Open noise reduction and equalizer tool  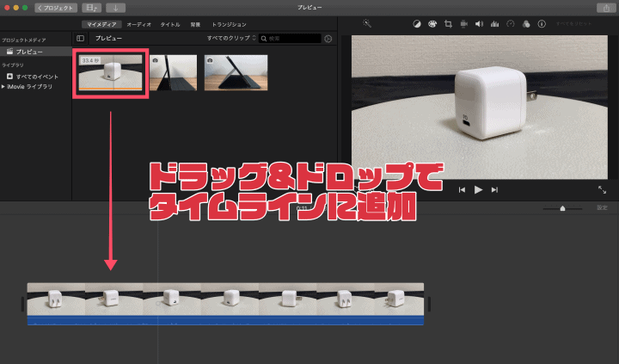click(494, 24)
